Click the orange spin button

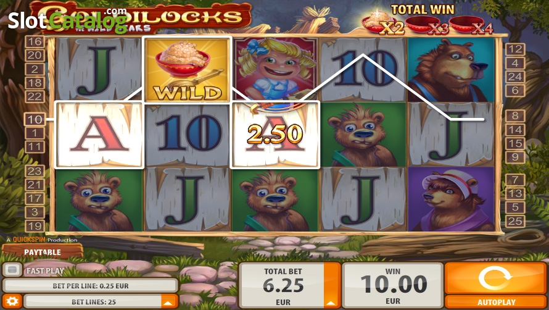click(495, 278)
